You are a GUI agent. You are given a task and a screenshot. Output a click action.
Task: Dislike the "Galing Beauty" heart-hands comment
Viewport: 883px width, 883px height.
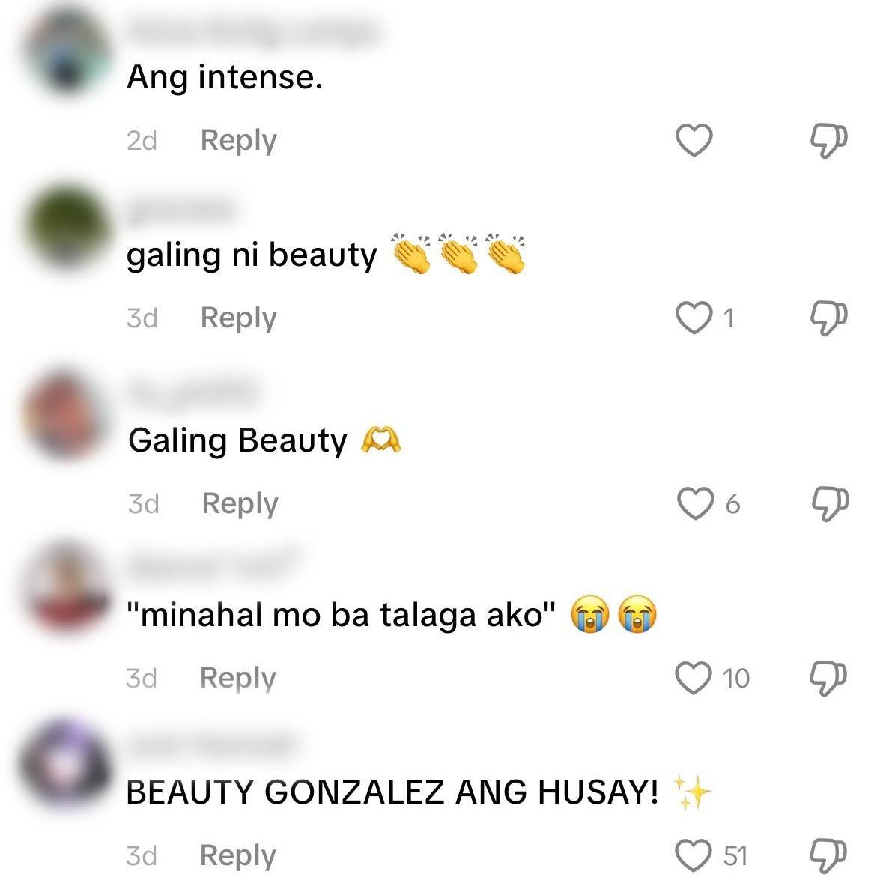point(830,503)
